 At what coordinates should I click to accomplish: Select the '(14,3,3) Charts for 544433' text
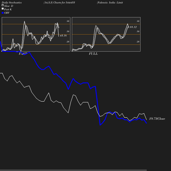59,2
